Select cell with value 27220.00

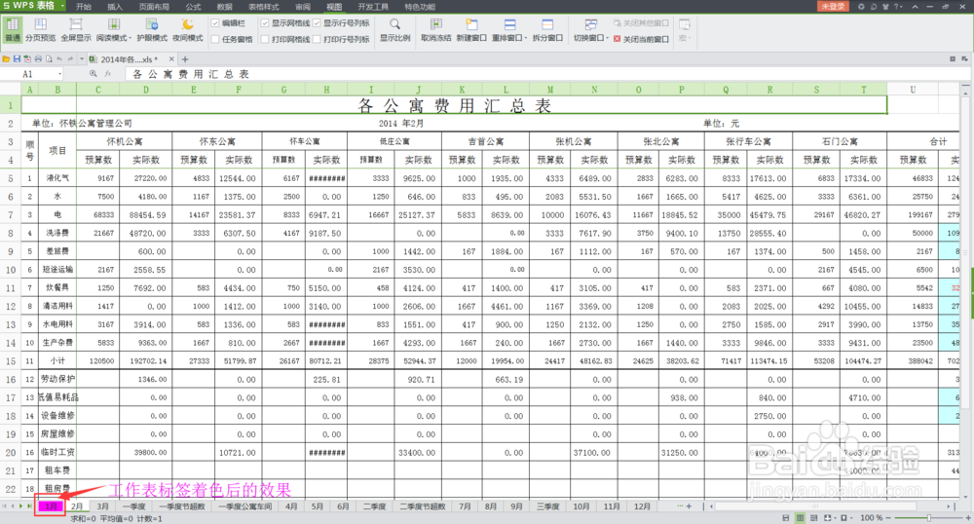pyautogui.click(x=146, y=178)
